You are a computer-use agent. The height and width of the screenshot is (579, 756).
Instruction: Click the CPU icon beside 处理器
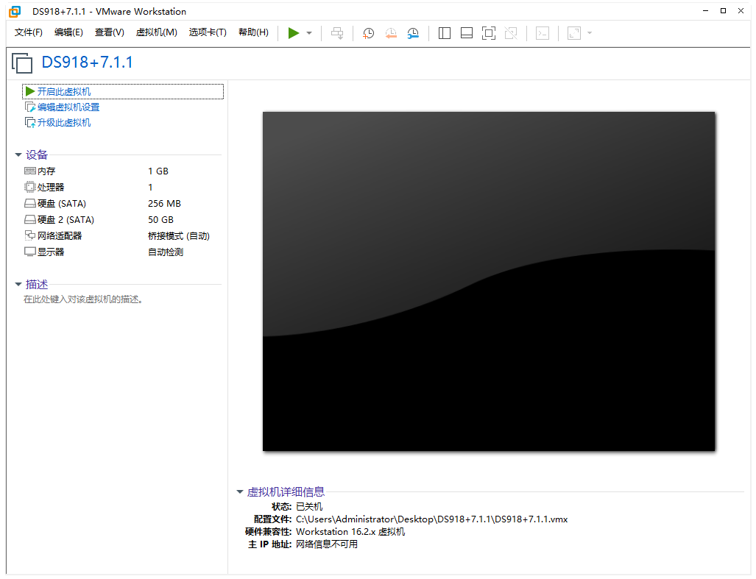30,187
